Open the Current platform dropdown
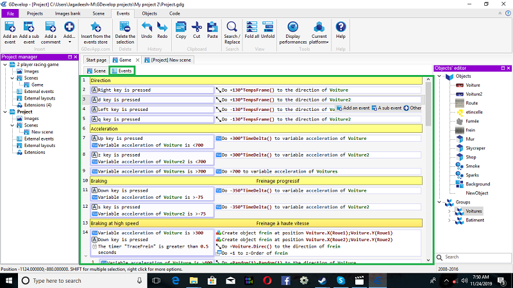Image resolution: width=513 pixels, height=288 pixels. click(x=319, y=32)
